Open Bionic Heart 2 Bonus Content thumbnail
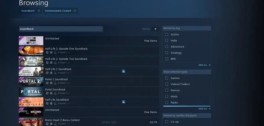 coord(31,122)
